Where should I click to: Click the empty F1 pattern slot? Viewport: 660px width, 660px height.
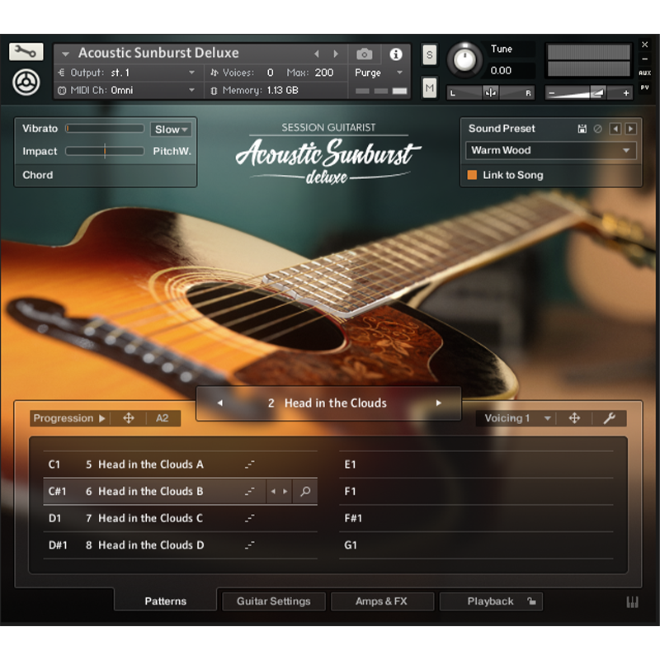476,492
